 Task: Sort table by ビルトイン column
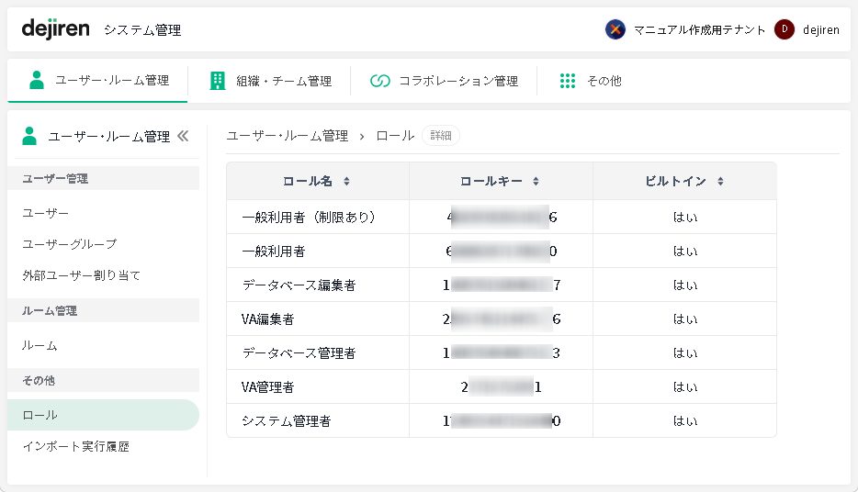click(x=721, y=182)
